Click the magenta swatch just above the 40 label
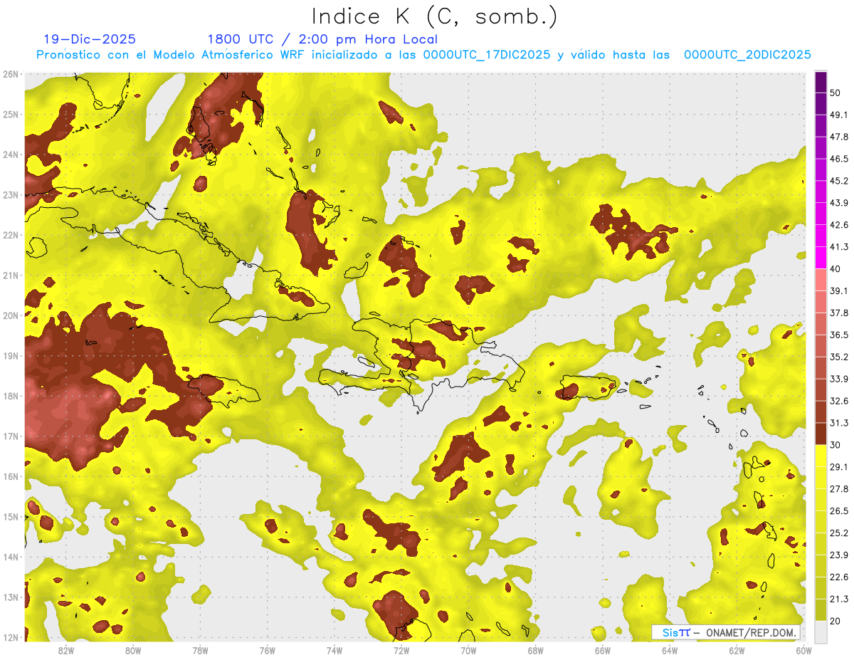Viewport: 854px width, 660px height. click(821, 257)
